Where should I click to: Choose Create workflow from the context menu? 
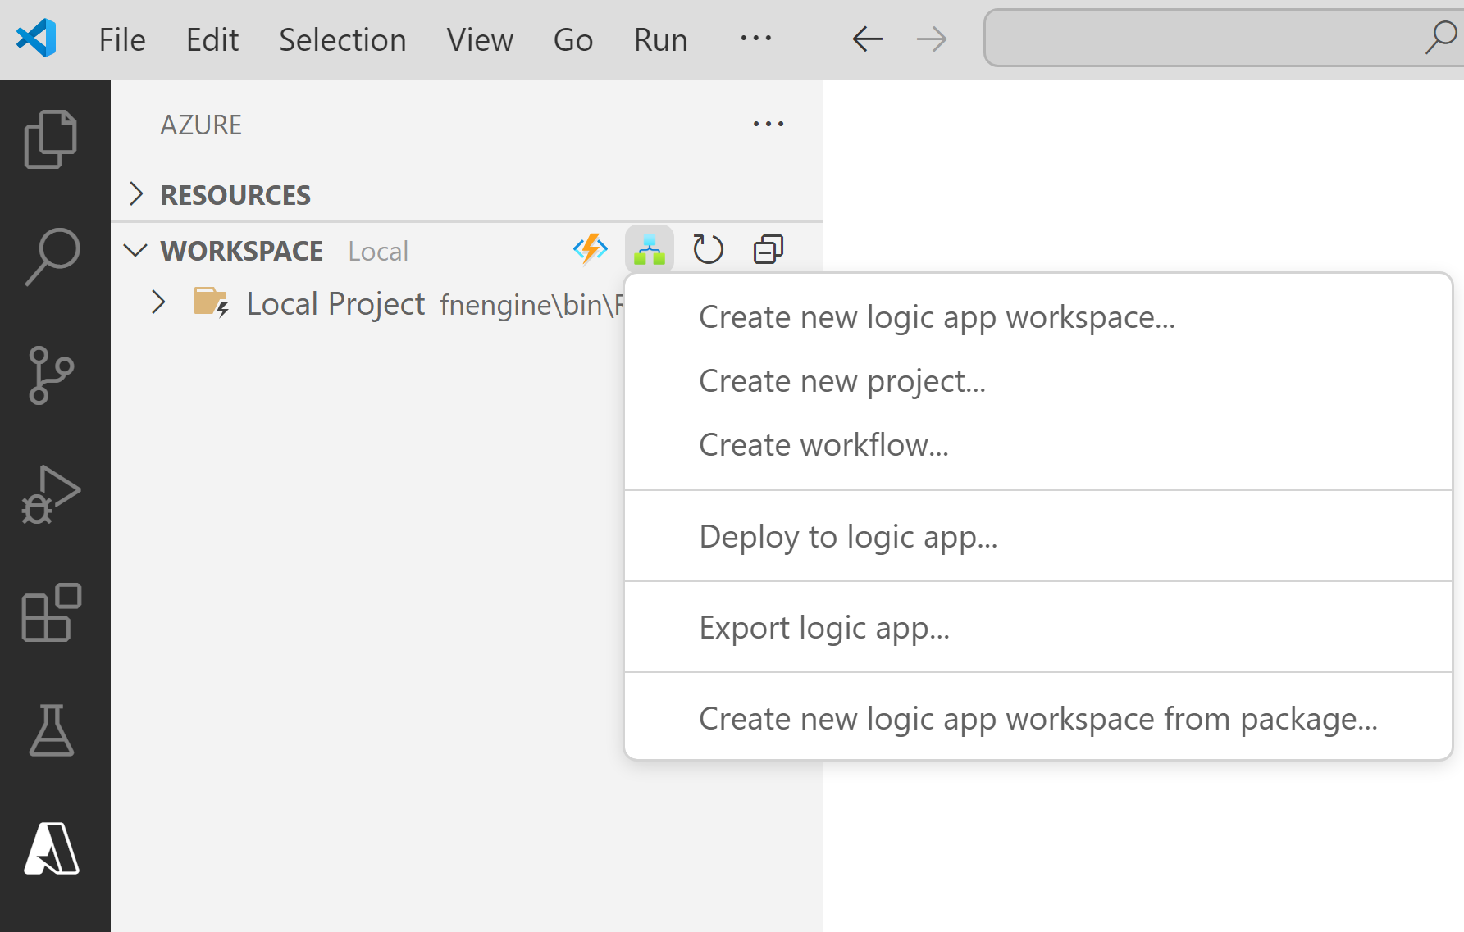point(823,445)
